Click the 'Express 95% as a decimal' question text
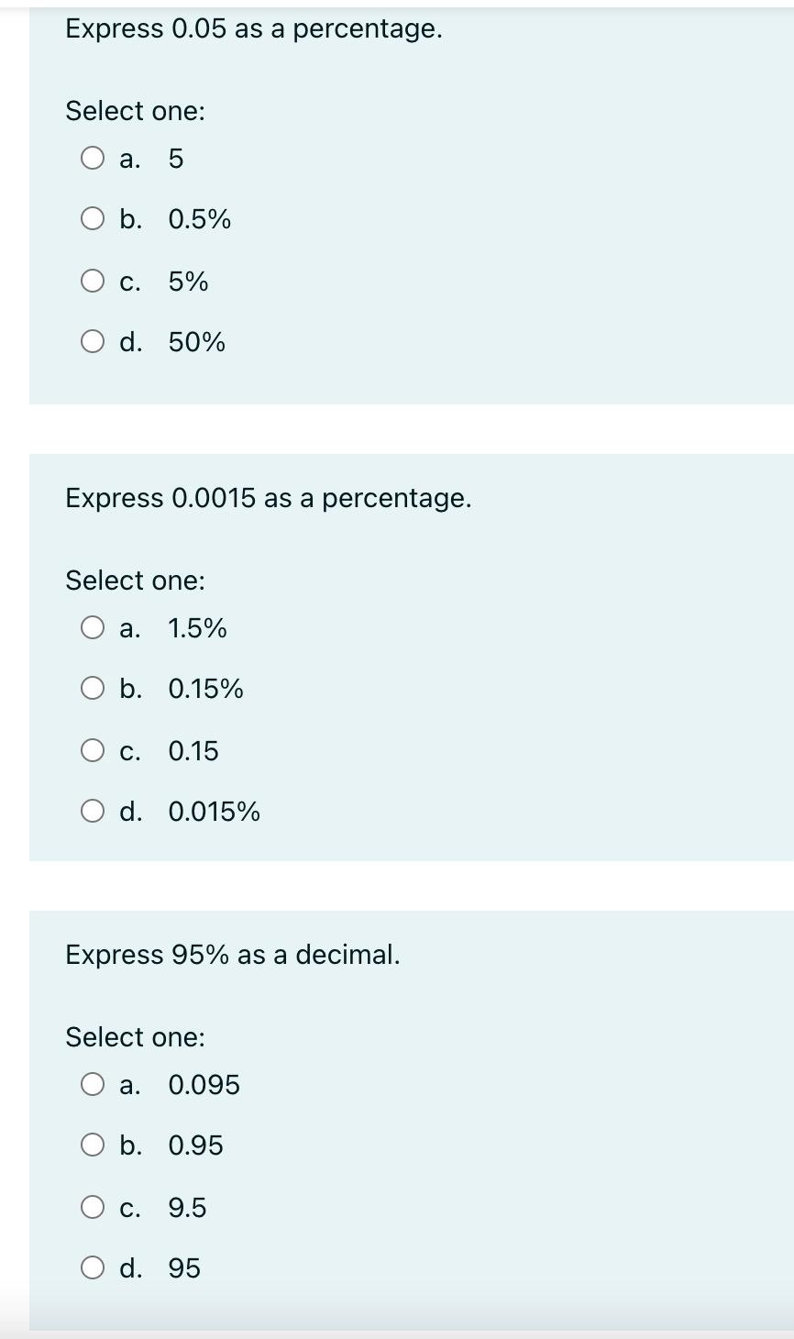794x1339 pixels. point(232,956)
